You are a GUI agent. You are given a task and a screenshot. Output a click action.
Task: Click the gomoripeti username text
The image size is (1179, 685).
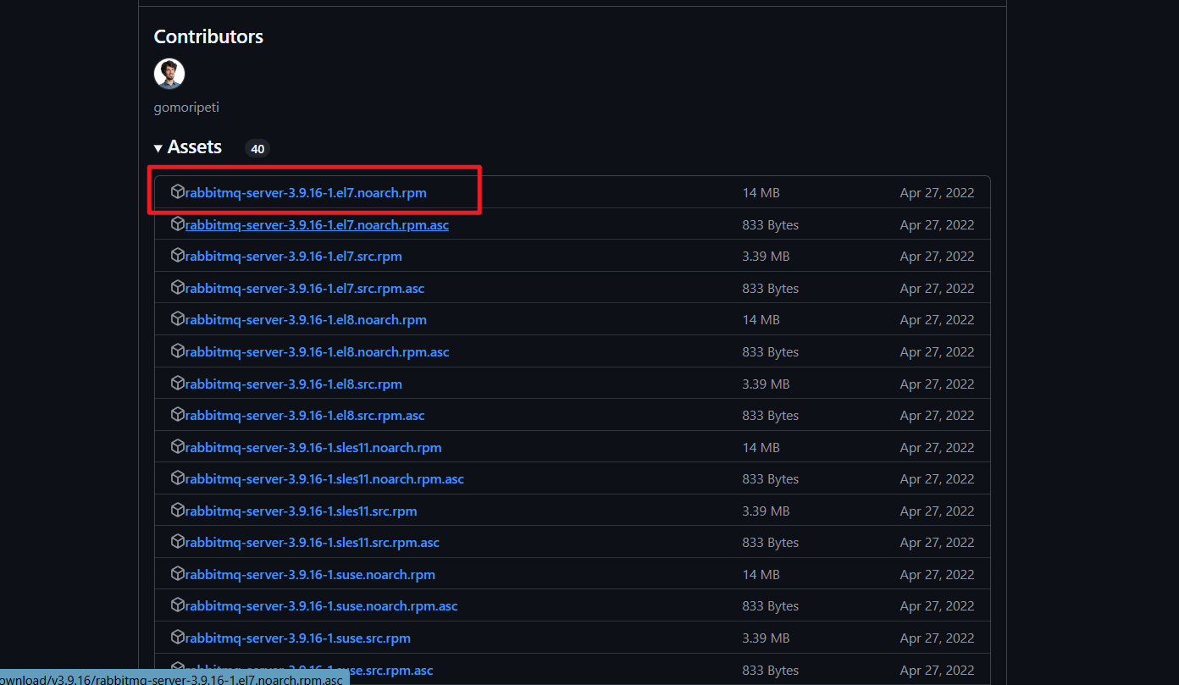coord(186,108)
